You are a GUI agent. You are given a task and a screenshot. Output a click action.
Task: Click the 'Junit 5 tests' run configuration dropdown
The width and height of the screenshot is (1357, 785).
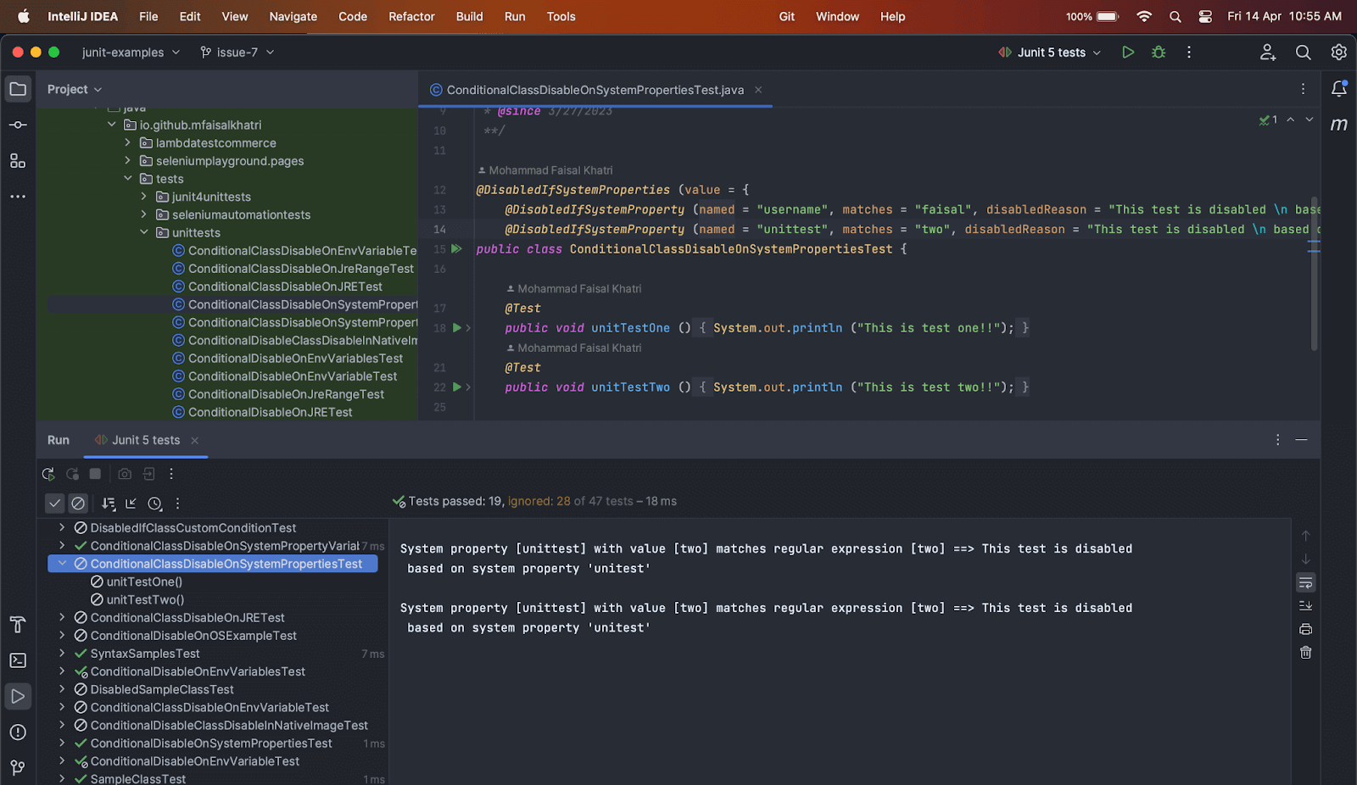[1049, 52]
